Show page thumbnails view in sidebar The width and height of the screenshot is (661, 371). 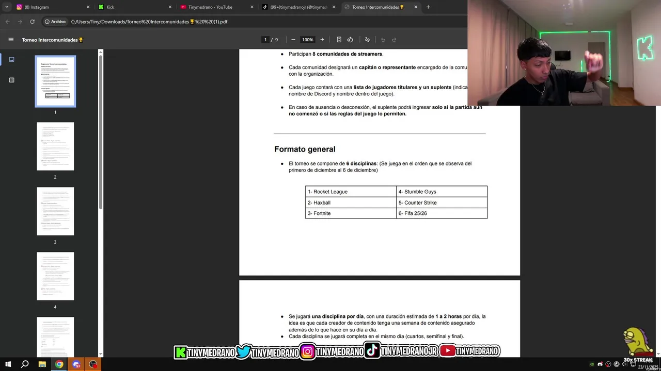pos(11,59)
